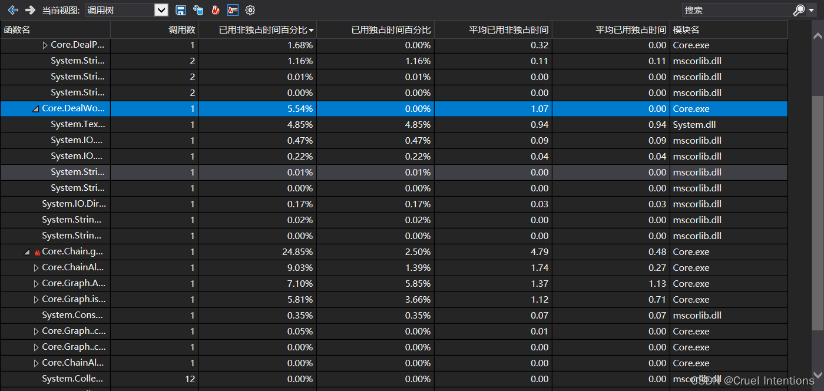Click the vertical scrollbar thumb
The width and height of the screenshot is (824, 391).
[x=818, y=212]
